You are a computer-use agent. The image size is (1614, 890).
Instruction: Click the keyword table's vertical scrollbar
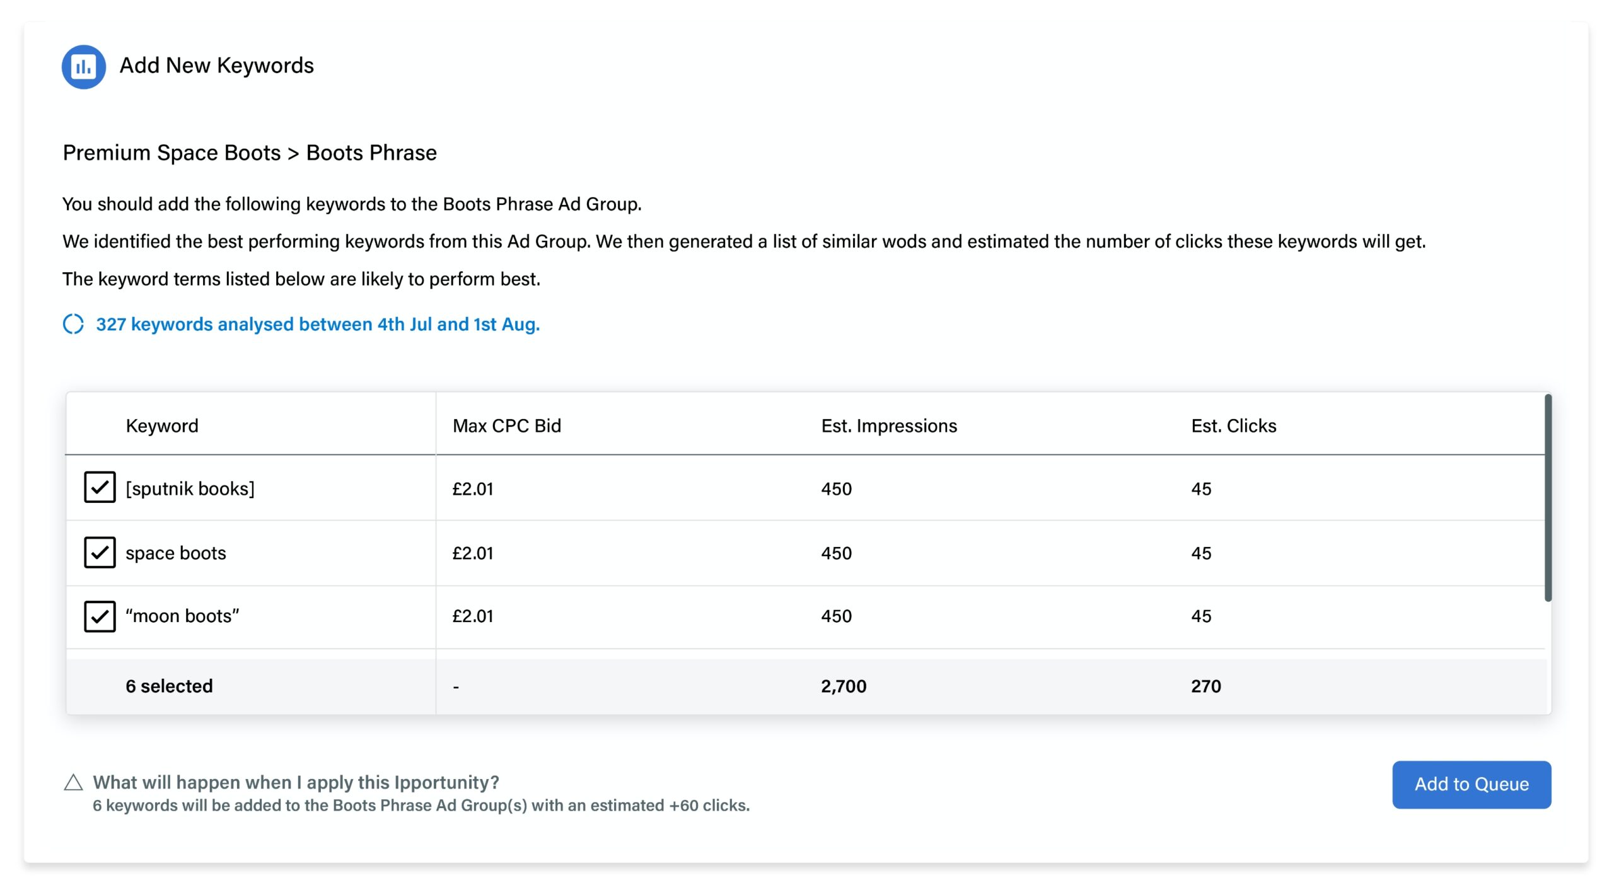pyautogui.click(x=1548, y=498)
